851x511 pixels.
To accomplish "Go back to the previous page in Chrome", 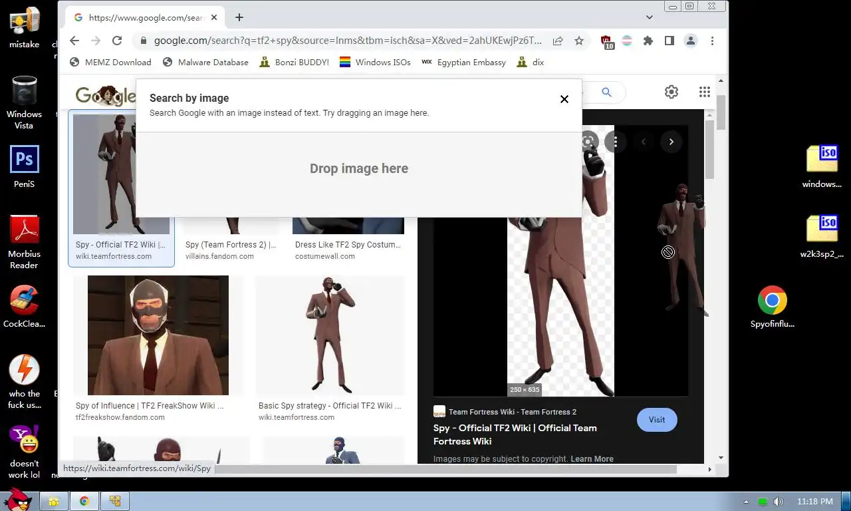I will (74, 41).
